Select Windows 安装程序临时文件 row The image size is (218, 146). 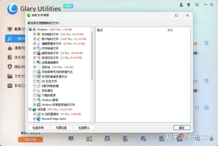[x=58, y=105]
